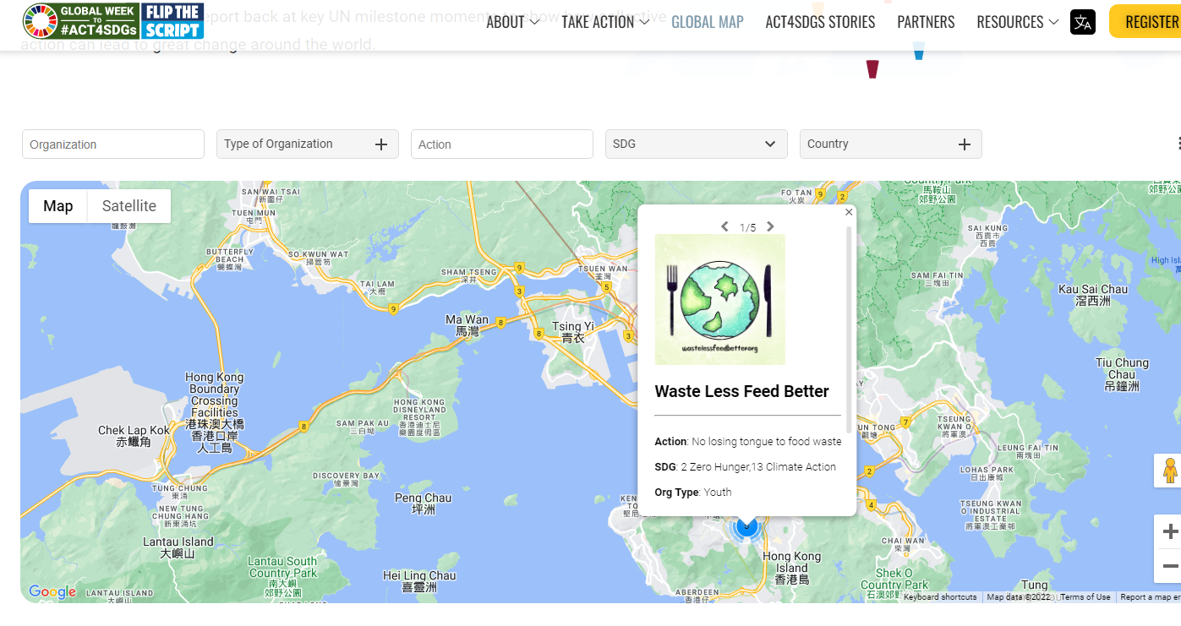
Task: Click Lantau Island label on map
Action: (x=178, y=547)
